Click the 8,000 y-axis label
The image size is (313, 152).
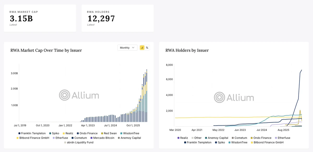tap(169, 65)
